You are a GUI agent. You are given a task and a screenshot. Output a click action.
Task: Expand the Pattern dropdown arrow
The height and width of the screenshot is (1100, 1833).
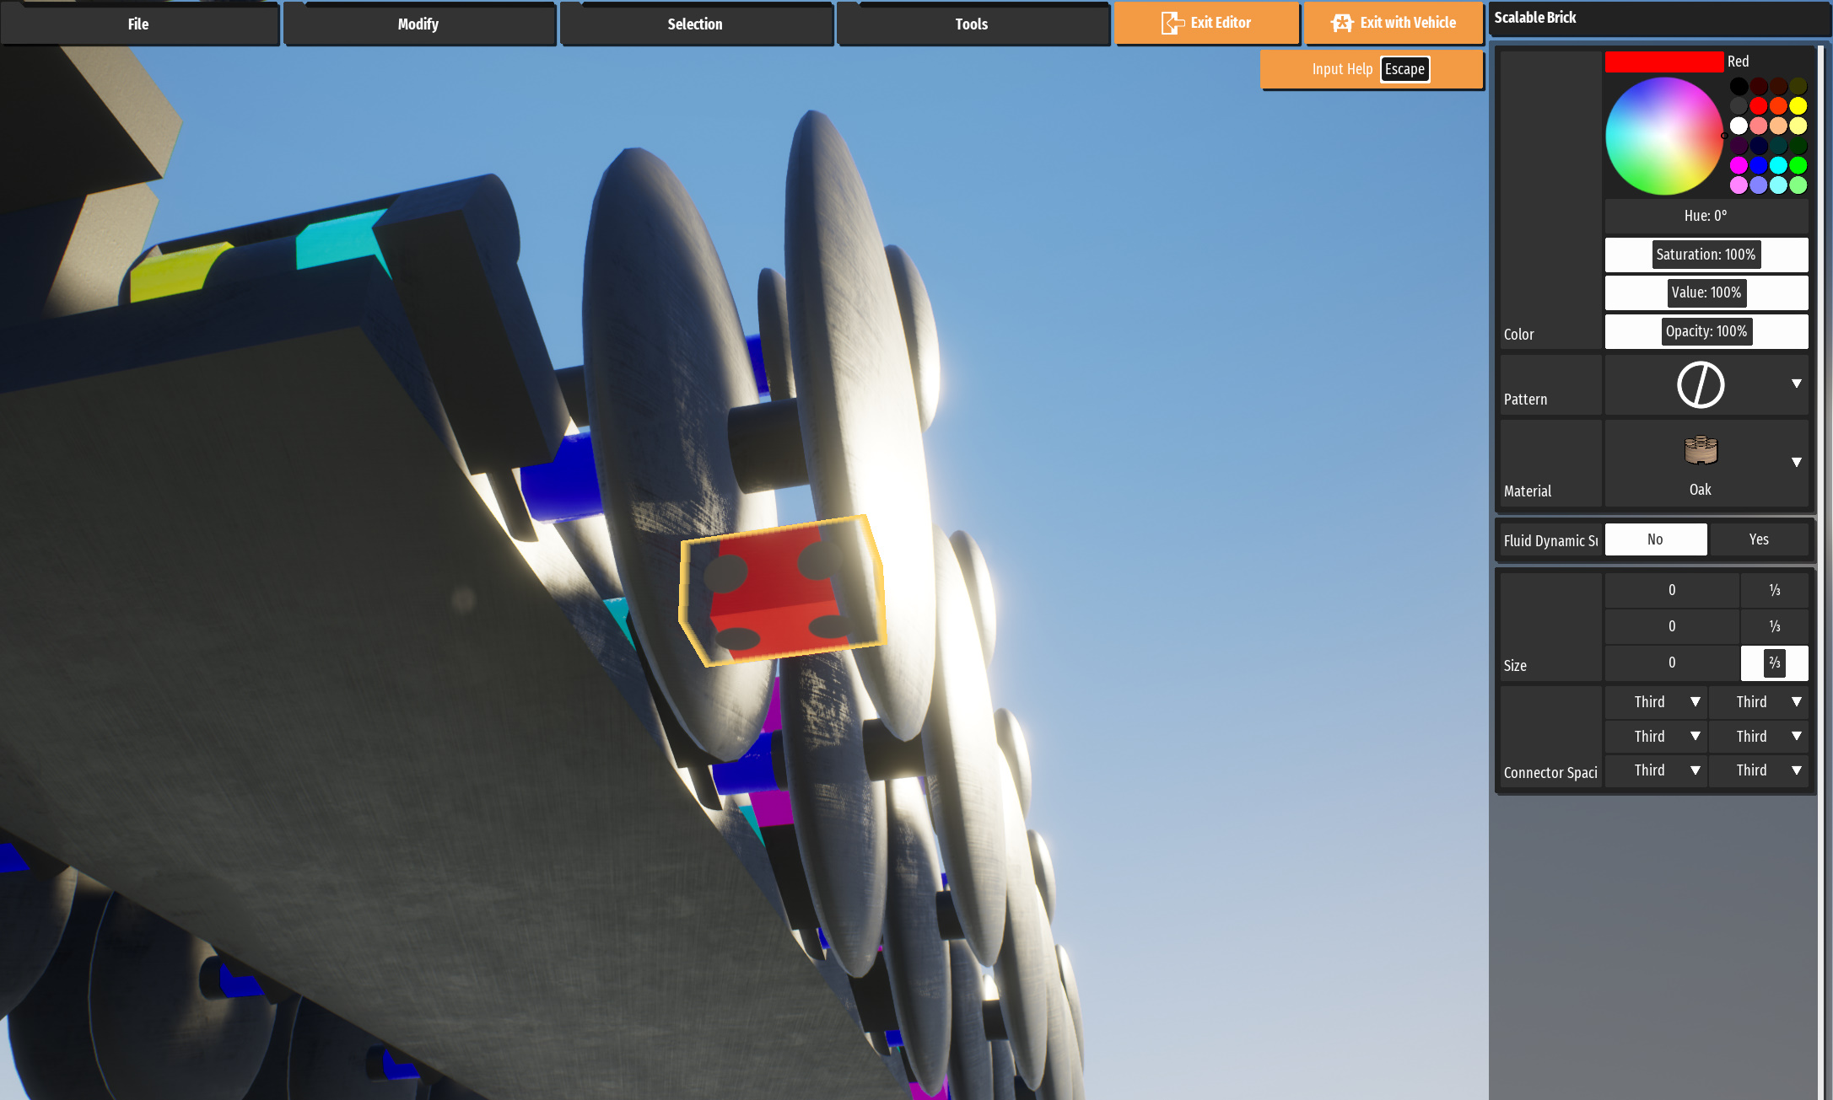click(1796, 384)
